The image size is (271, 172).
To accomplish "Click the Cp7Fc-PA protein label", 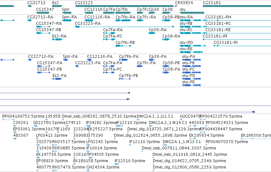I will click(x=146, y=63).
